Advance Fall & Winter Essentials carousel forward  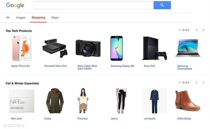tap(204, 83)
